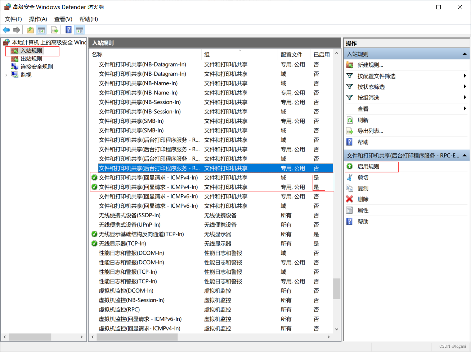Click 新建规则... in the actions pane
471x352 pixels.
(370, 65)
